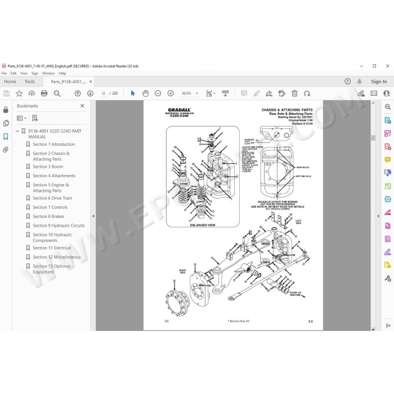394x394 pixels.
Task: Click the find current bookmark icon
Action: (x=35, y=118)
